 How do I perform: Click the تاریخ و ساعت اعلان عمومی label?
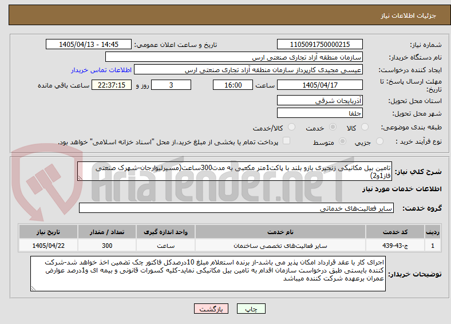(176, 45)
